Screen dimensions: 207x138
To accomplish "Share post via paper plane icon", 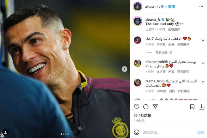I will 155,107.
